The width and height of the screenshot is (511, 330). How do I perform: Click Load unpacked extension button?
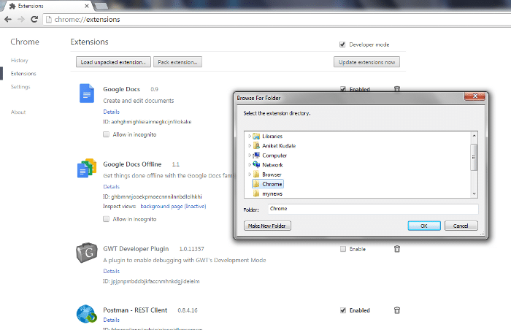(x=113, y=62)
